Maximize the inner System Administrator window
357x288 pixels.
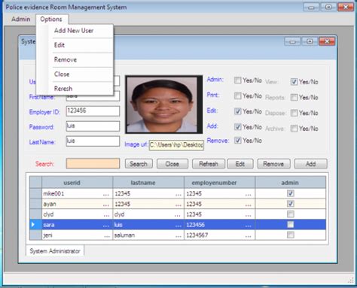[310, 41]
